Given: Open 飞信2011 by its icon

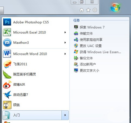Looking at the screenshot, I should click(x=7, y=64).
